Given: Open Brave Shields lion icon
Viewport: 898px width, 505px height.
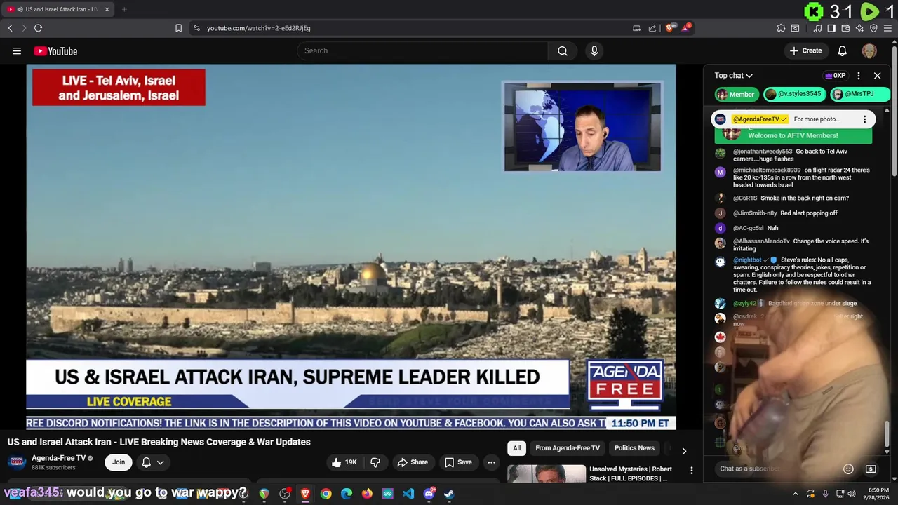Looking at the screenshot, I should point(670,28).
